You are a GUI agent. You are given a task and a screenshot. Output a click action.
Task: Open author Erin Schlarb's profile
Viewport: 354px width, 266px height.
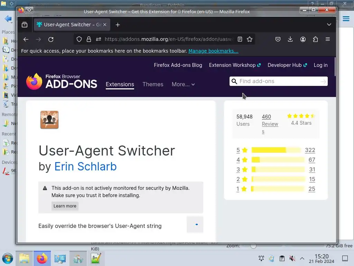click(85, 167)
